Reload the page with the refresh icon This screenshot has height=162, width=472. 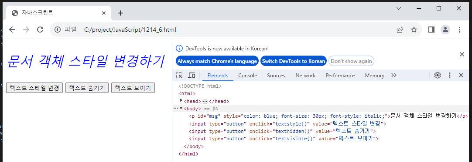coord(40,30)
